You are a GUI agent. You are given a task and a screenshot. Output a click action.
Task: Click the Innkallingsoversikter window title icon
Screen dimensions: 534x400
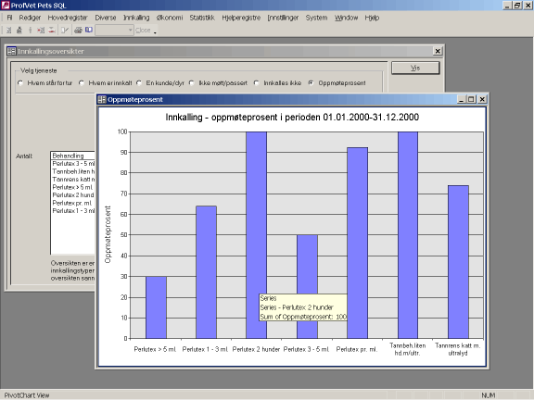click(11, 51)
